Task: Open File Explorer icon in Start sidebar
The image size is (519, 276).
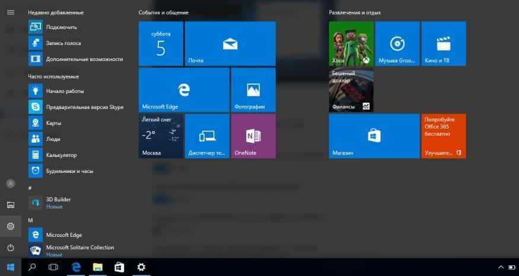Action: pos(11,205)
